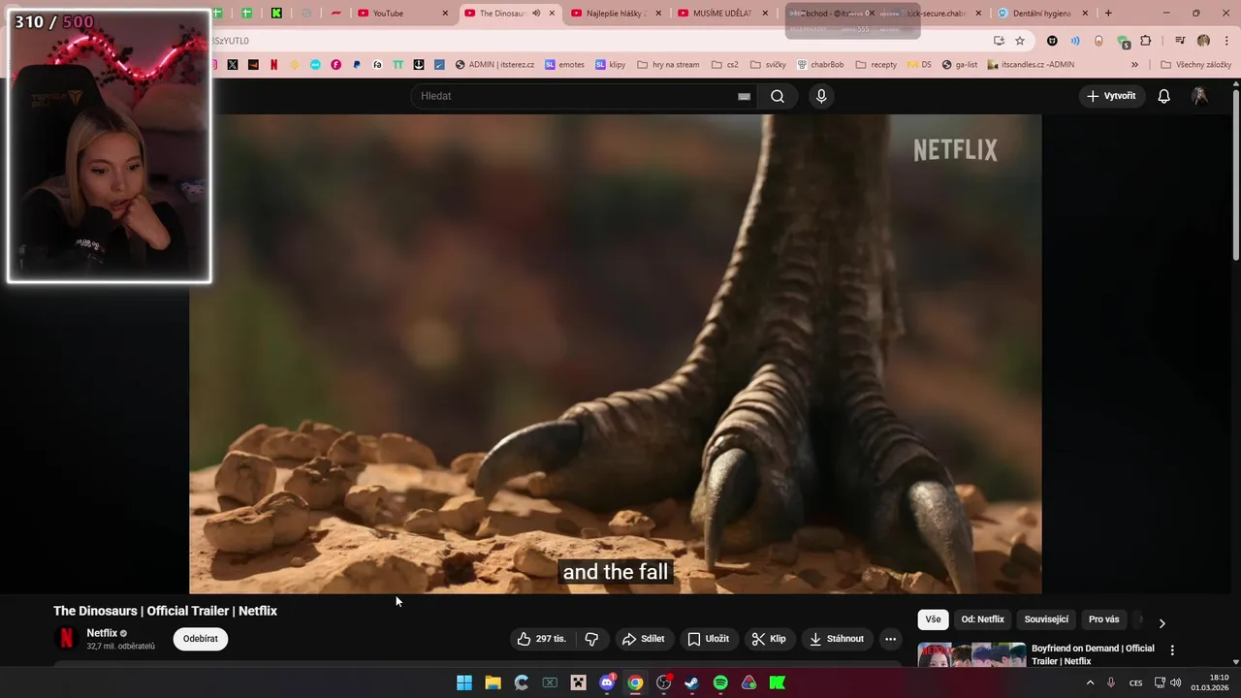Open the YouTube notifications bell
This screenshot has width=1241, height=698.
point(1163,96)
